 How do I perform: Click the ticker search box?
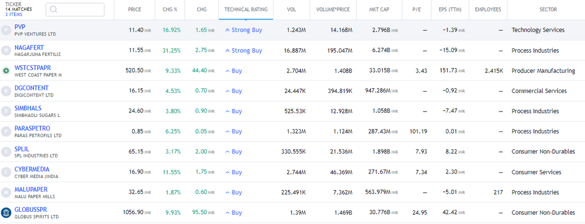coord(75,10)
